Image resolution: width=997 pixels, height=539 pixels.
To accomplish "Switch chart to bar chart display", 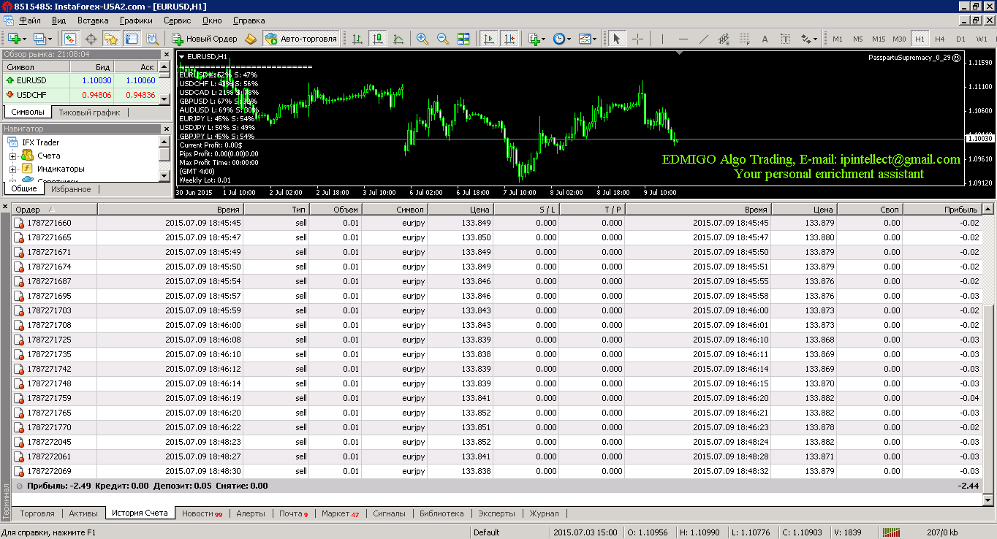I will click(x=357, y=39).
